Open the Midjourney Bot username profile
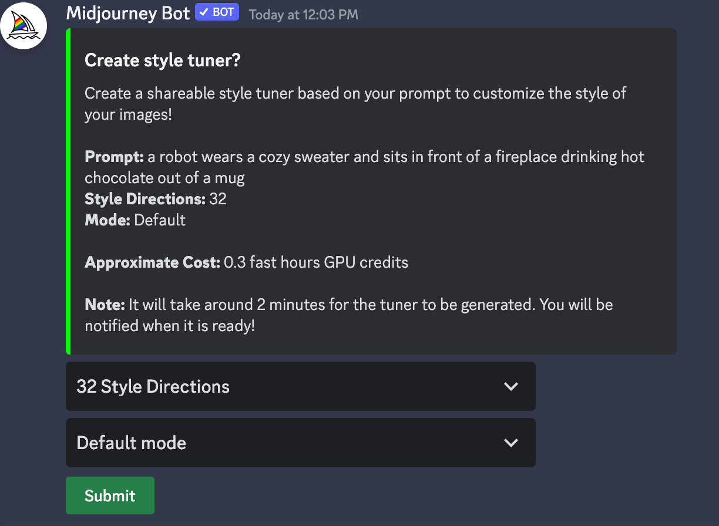 (x=128, y=13)
